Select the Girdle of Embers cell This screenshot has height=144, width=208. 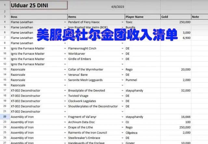coord(96,59)
